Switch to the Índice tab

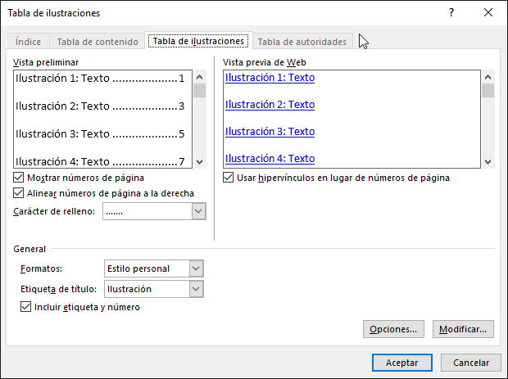pyautogui.click(x=29, y=42)
